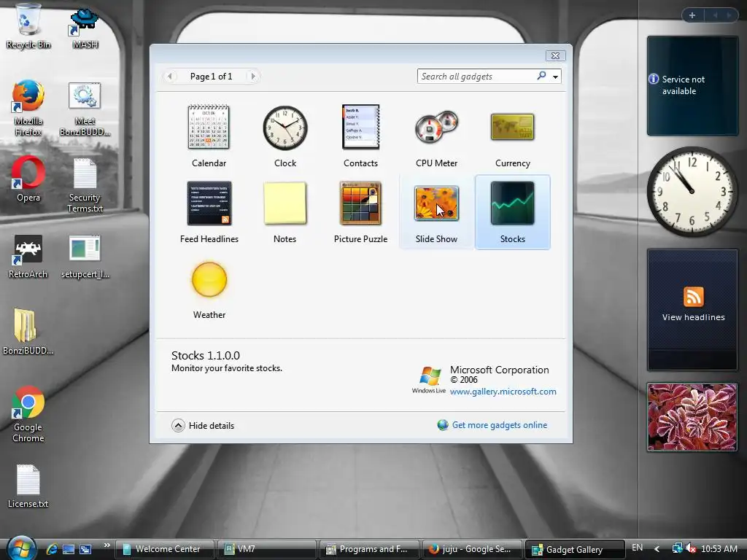Choose the Contacts gadget
This screenshot has height=560, width=747.
point(360,128)
